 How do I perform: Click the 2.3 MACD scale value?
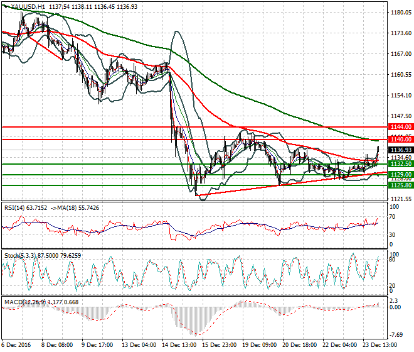pos(394,301)
